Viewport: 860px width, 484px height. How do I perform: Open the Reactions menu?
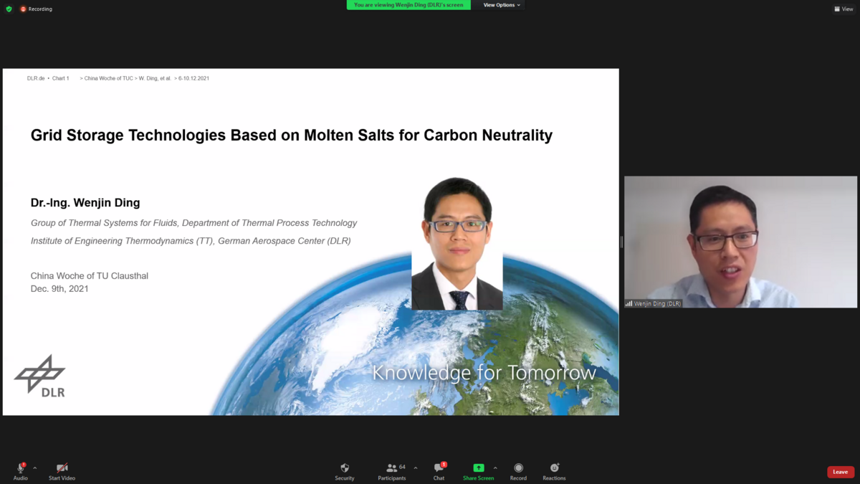point(554,472)
